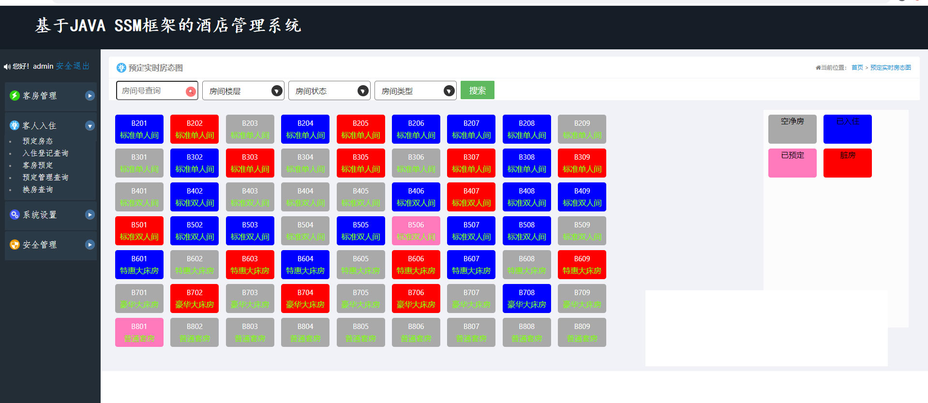The image size is (928, 403).
Task: Open 预定房态 in the sidebar
Action: coord(38,141)
